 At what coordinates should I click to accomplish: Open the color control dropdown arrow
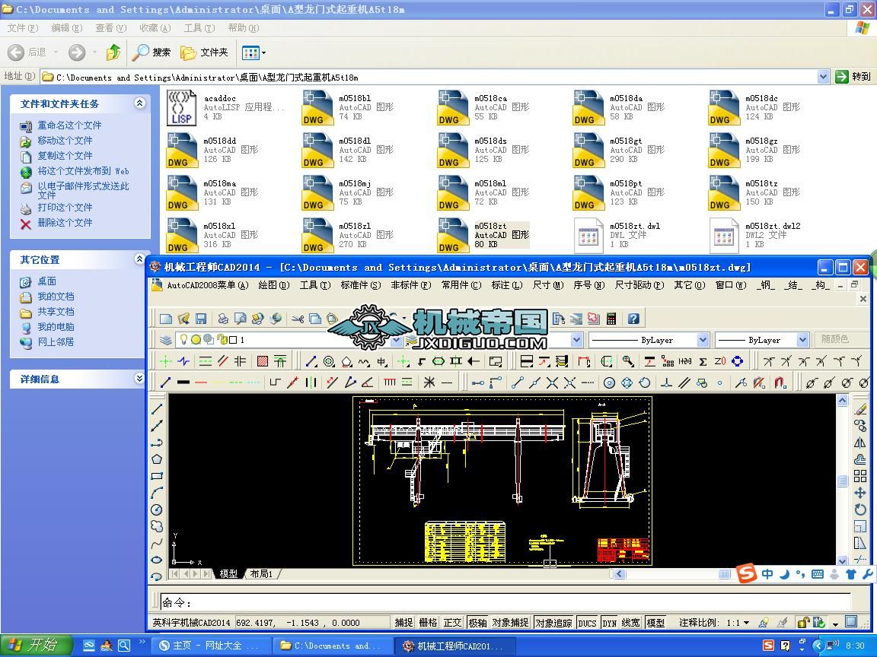[x=577, y=340]
